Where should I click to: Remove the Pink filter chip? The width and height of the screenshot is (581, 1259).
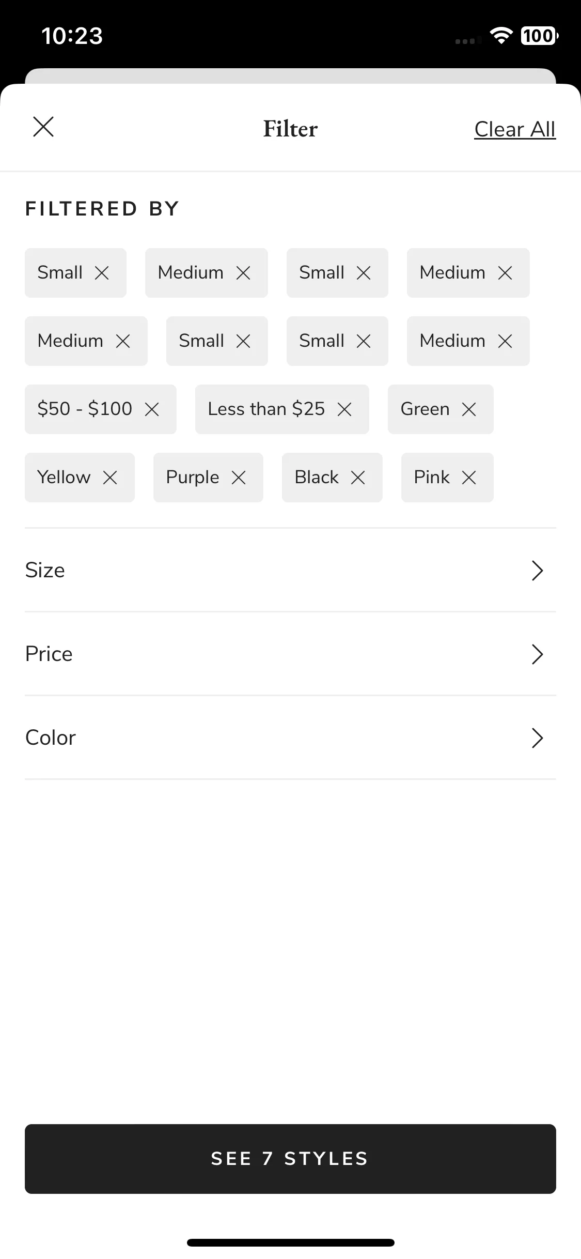(x=469, y=478)
